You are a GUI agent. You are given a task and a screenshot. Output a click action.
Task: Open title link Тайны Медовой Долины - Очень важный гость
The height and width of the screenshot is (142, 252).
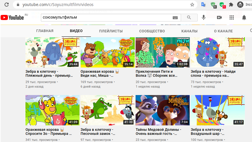(158, 131)
